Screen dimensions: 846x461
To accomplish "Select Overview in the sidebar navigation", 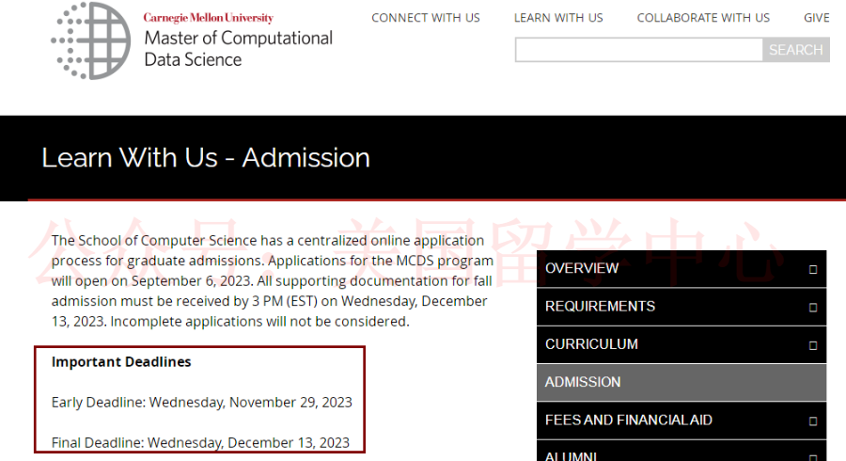I will click(x=681, y=268).
